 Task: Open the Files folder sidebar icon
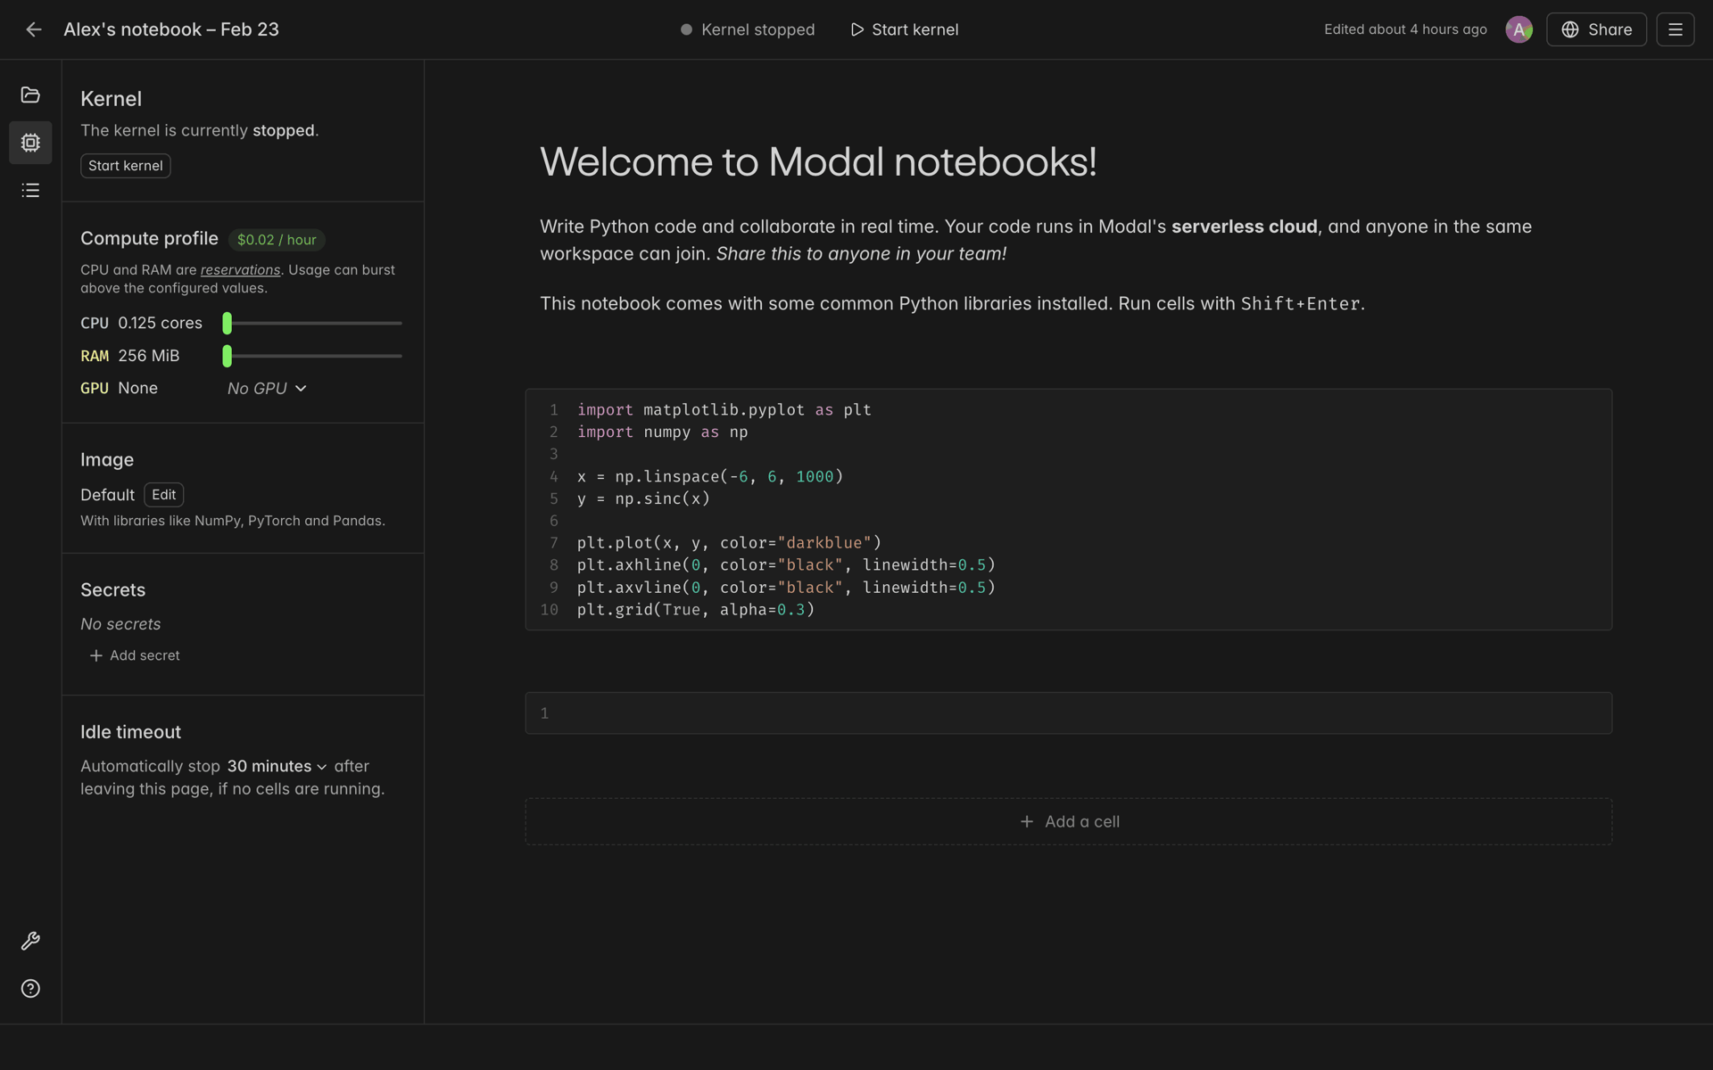point(30,95)
